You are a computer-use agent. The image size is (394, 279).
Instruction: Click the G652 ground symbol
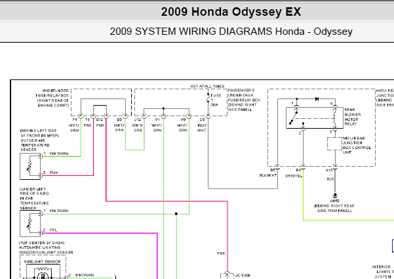(335, 196)
